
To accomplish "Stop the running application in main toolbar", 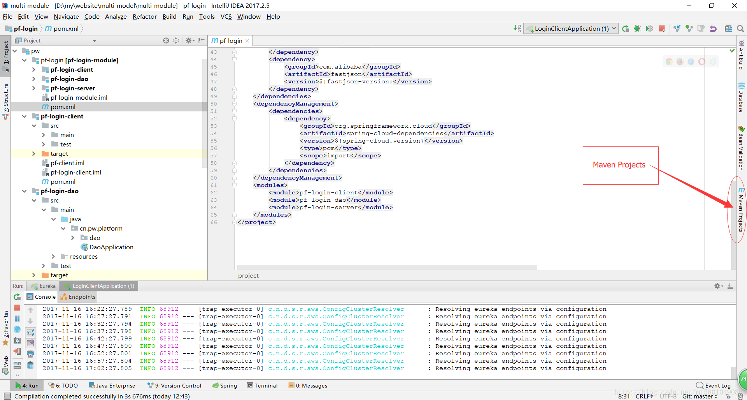I will pos(661,28).
